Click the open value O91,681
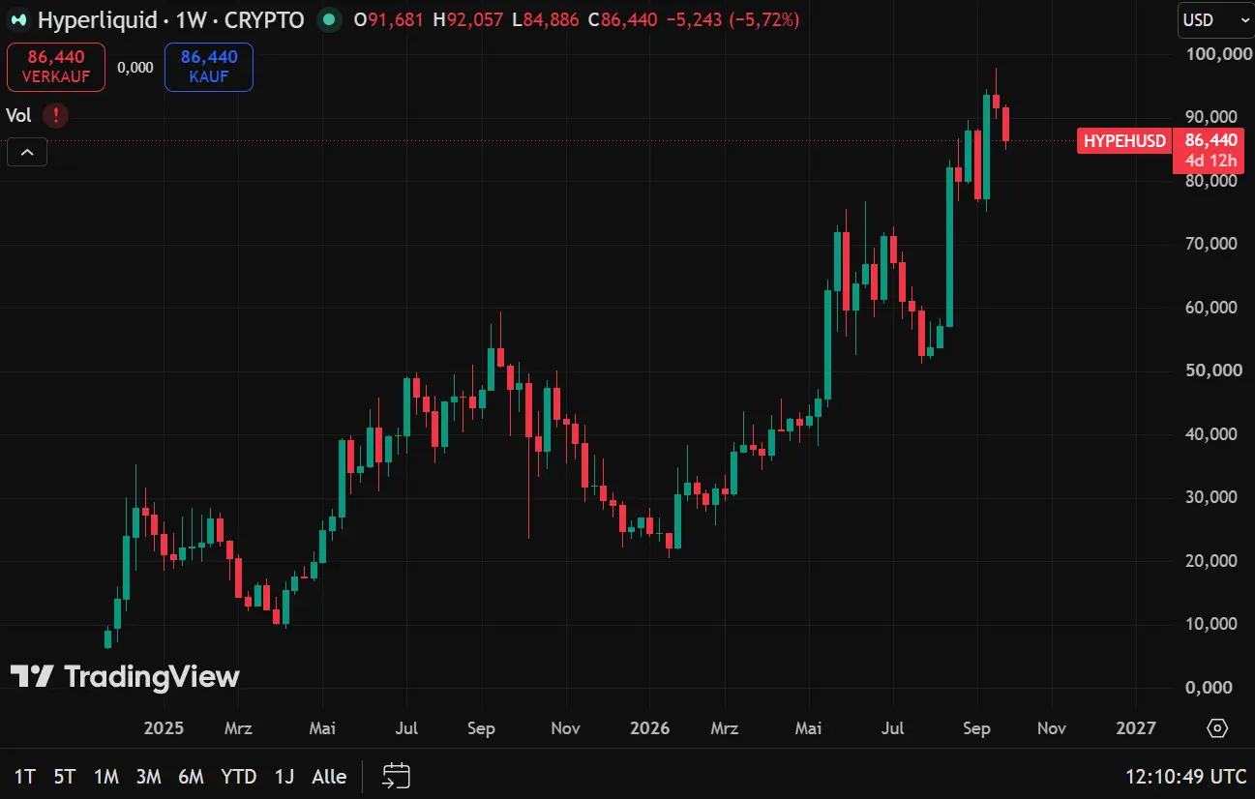Screen dimensions: 1255x799 (x=389, y=19)
